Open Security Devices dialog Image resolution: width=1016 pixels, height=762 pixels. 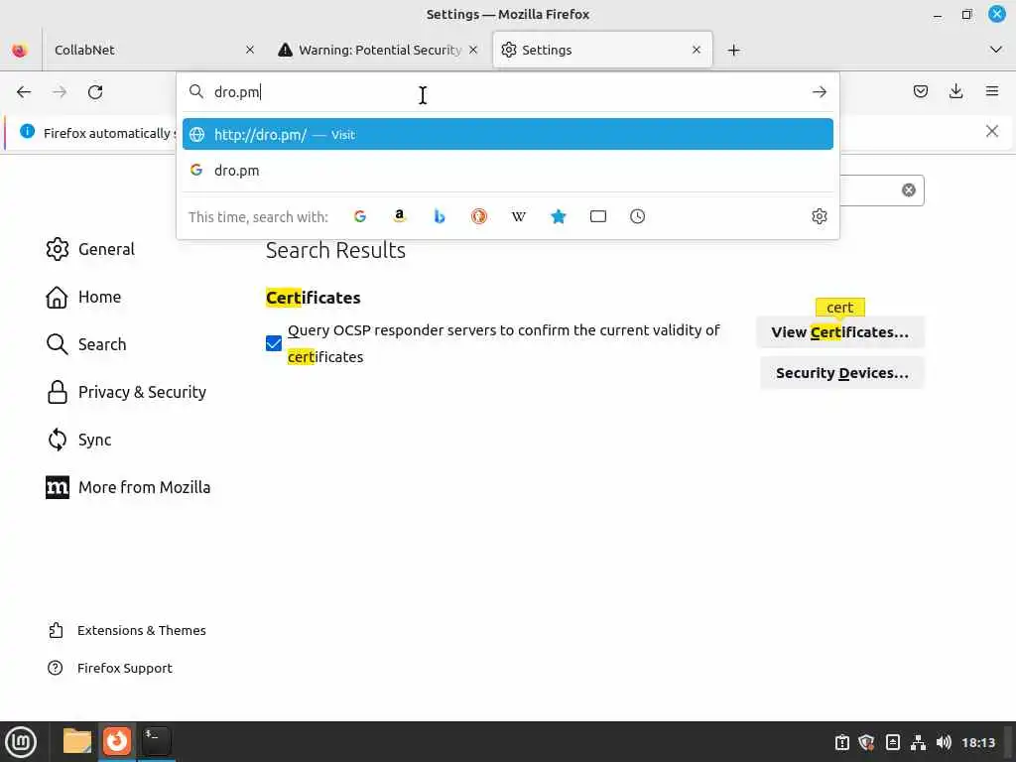[841, 373]
